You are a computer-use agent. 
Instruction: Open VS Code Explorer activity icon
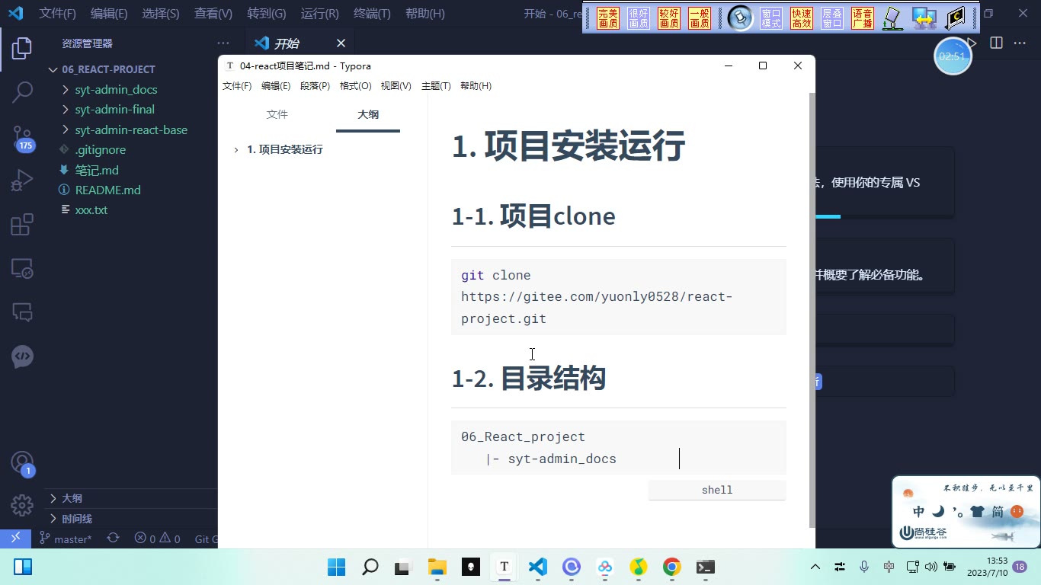pyautogui.click(x=22, y=49)
